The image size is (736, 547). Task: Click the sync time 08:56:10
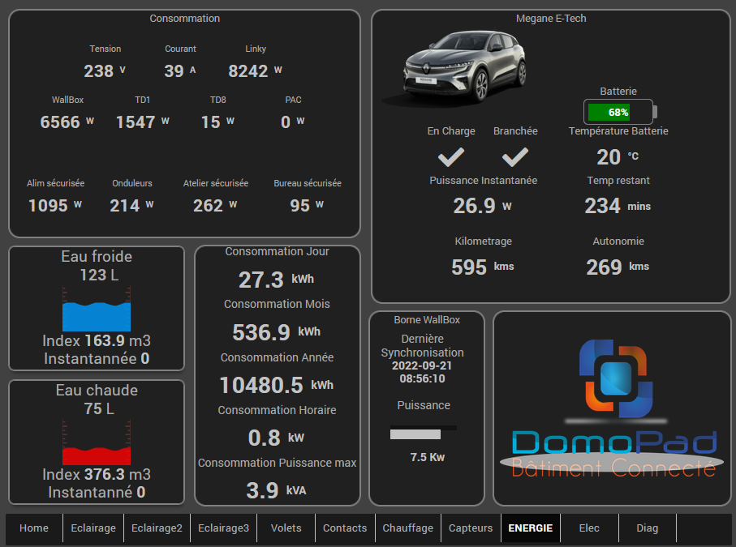422,378
